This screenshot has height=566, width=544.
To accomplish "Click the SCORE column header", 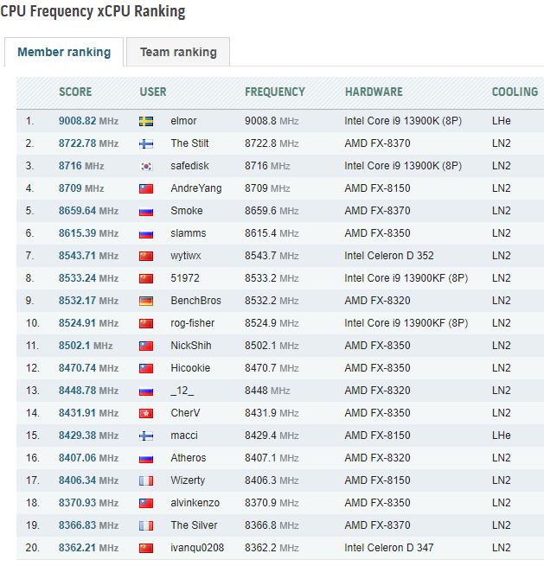I will (x=75, y=92).
